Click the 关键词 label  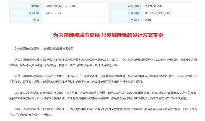click(136, 20)
